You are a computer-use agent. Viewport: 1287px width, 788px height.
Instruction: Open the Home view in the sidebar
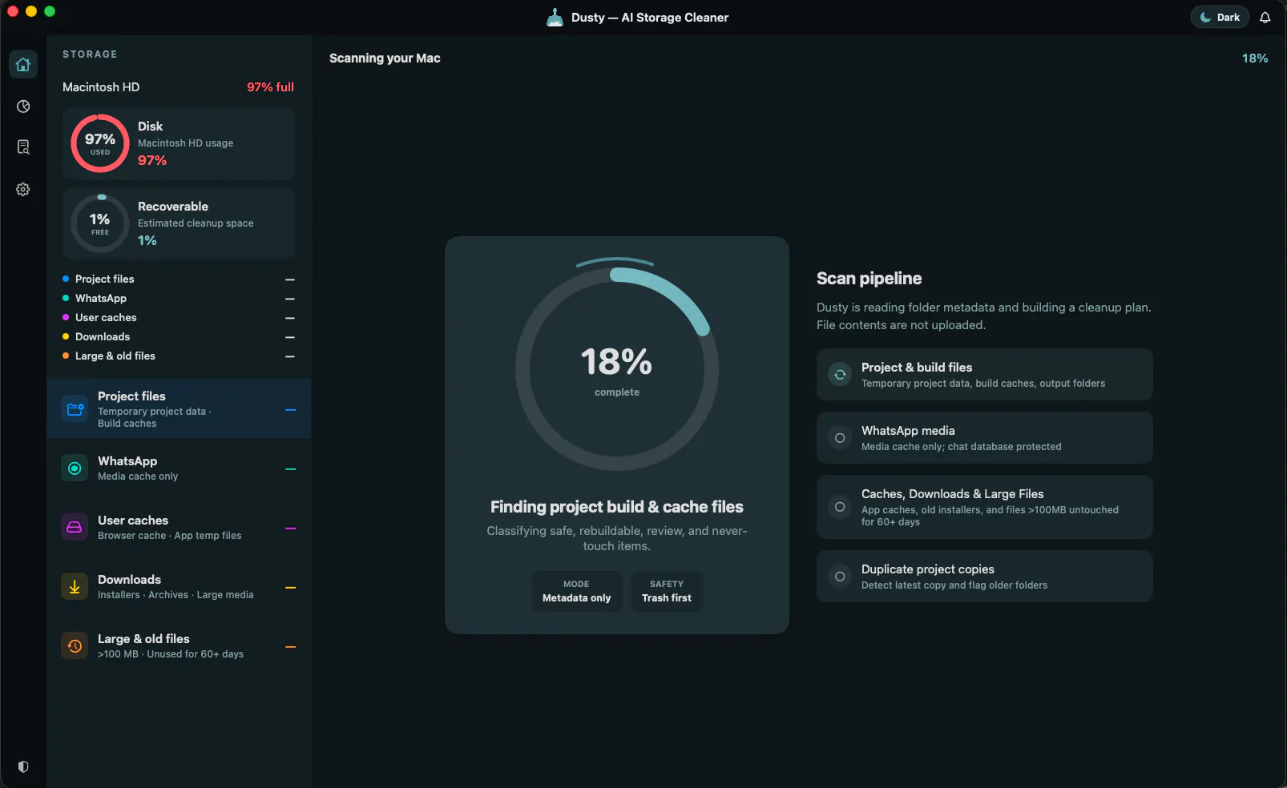(x=23, y=64)
